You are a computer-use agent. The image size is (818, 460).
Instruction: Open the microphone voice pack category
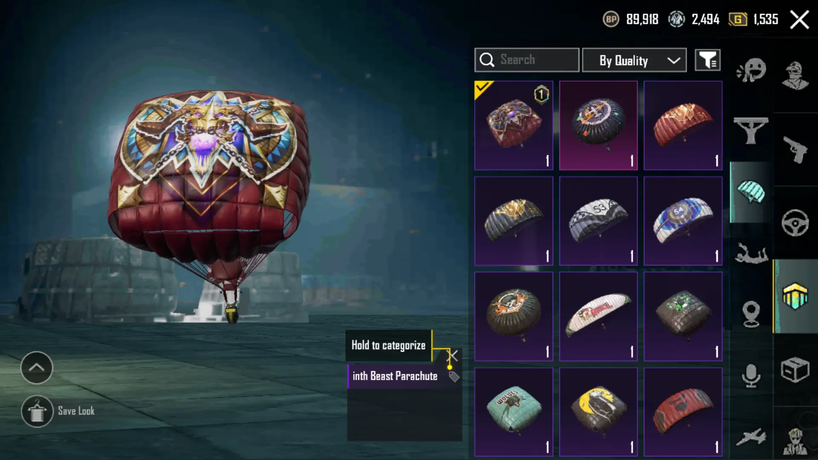[751, 376]
